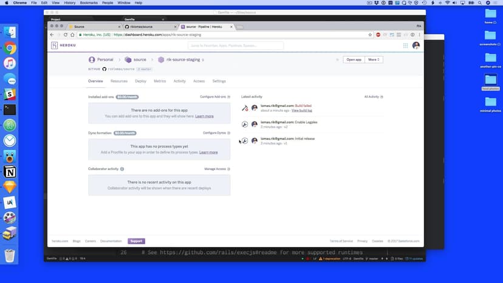Image resolution: width=503 pixels, height=283 pixels.
Task: Click the user avatar in Heroku header
Action: (416, 46)
